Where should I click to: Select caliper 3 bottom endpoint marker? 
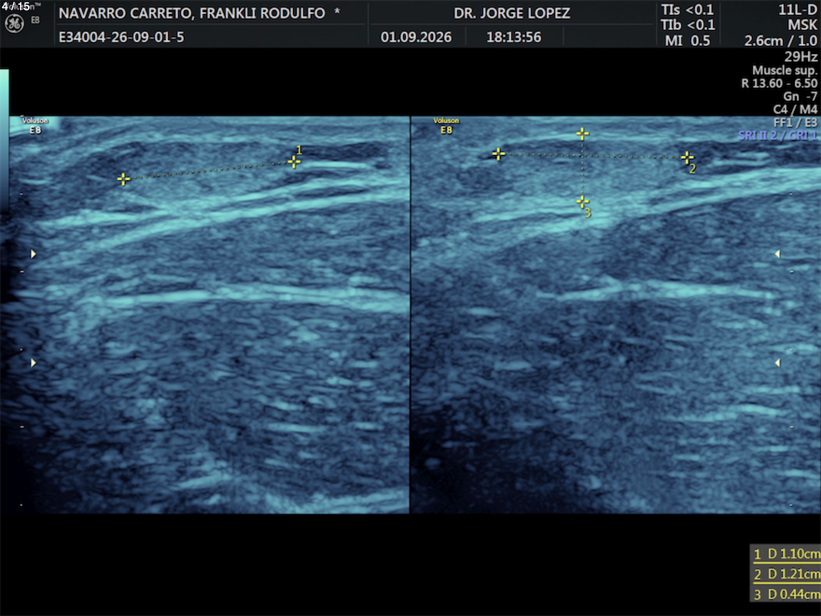[582, 202]
